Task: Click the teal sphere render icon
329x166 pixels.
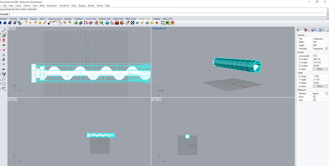Action: click(x=107, y=23)
